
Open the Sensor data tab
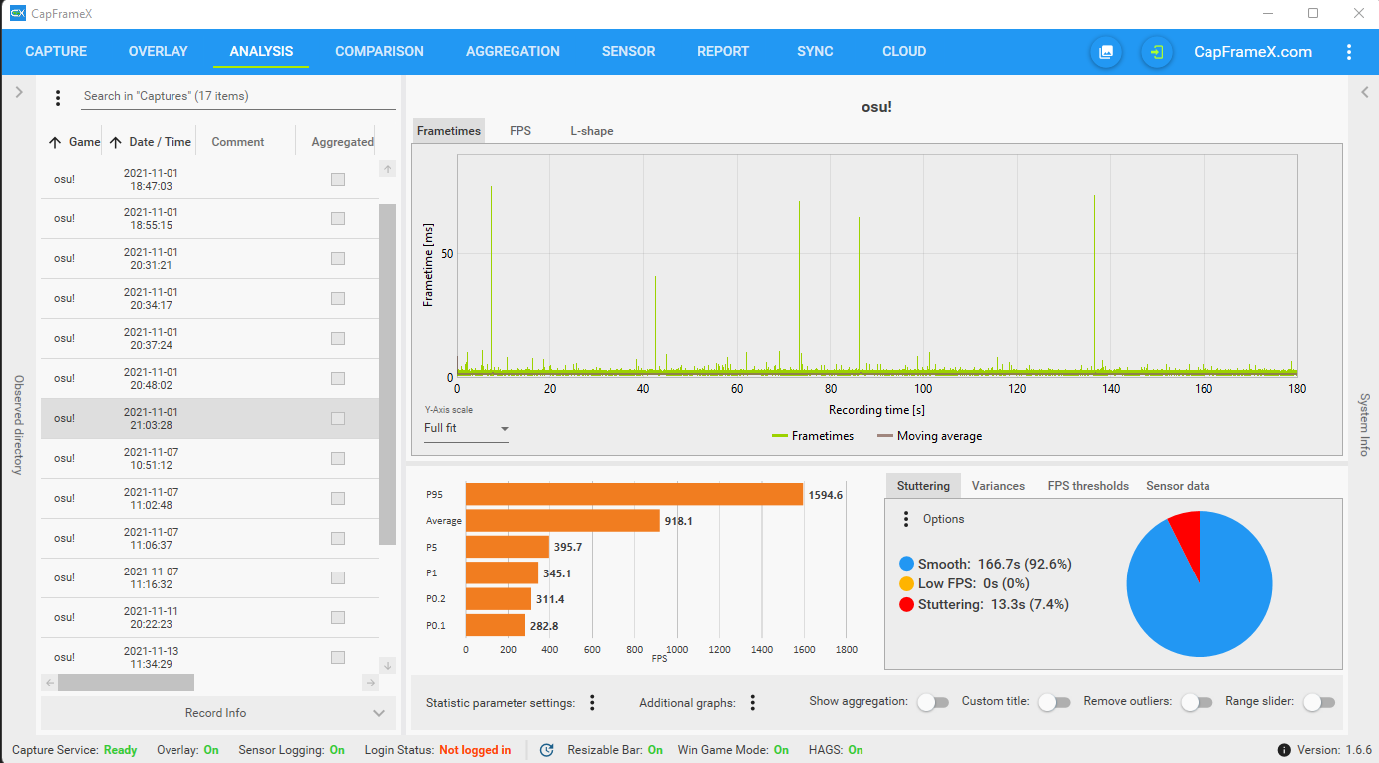[x=1178, y=486]
